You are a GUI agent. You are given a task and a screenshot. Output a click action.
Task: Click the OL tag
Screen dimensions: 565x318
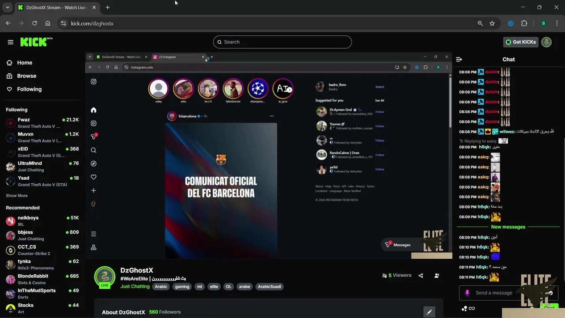(x=228, y=287)
